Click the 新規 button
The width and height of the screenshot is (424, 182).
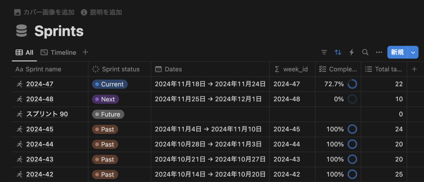point(397,52)
